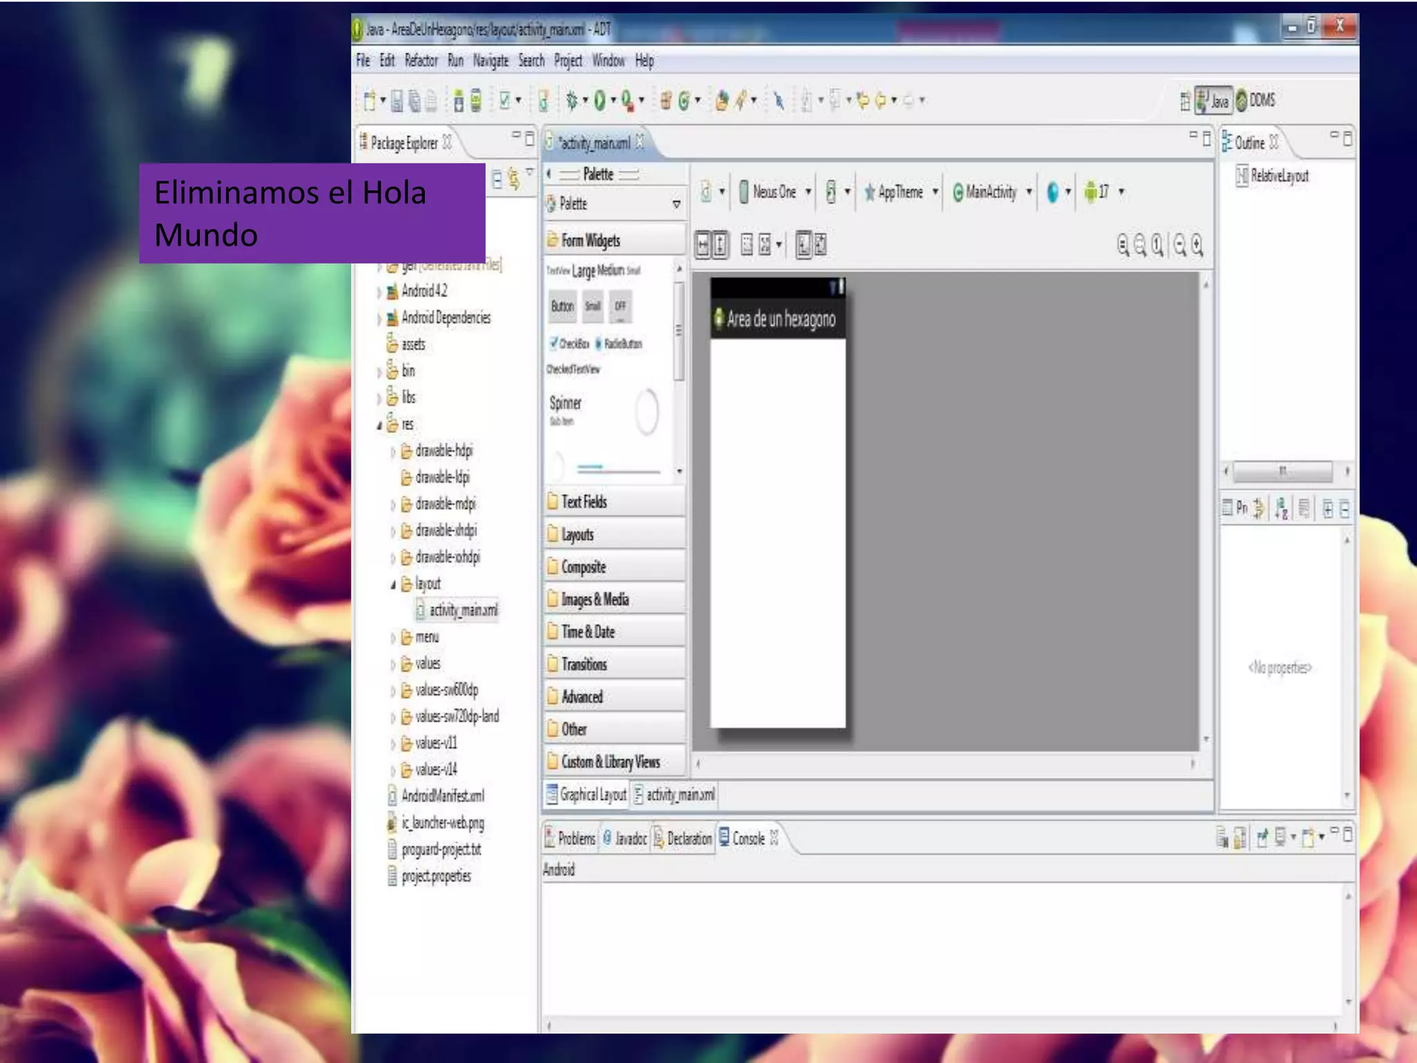Click the green Run toolbar icon
Image resolution: width=1417 pixels, height=1063 pixels.
pos(599,101)
